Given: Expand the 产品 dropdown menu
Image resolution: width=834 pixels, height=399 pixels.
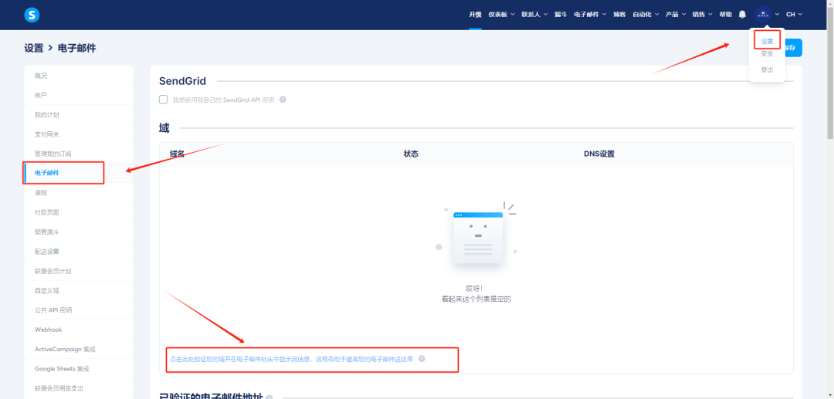Looking at the screenshot, I should click(676, 15).
